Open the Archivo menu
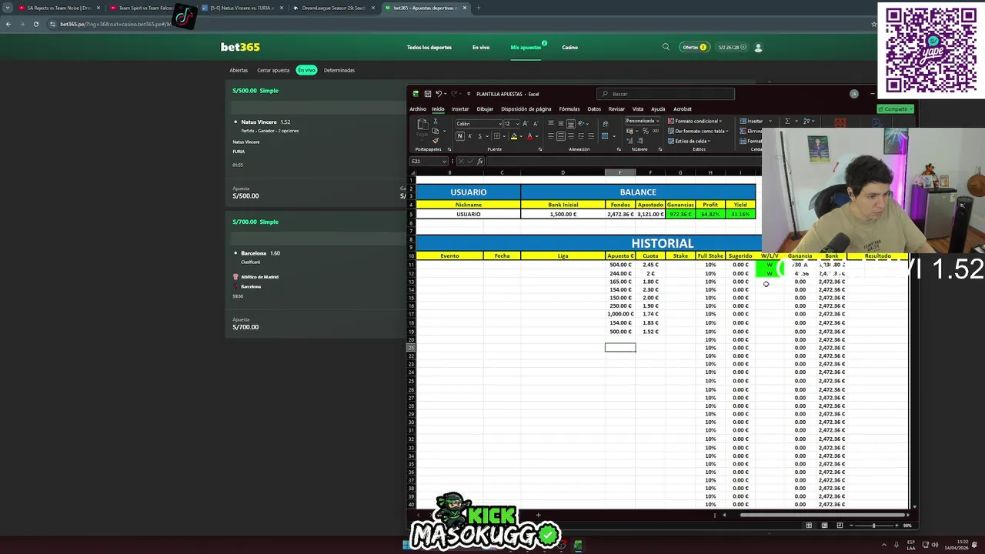 coord(418,109)
